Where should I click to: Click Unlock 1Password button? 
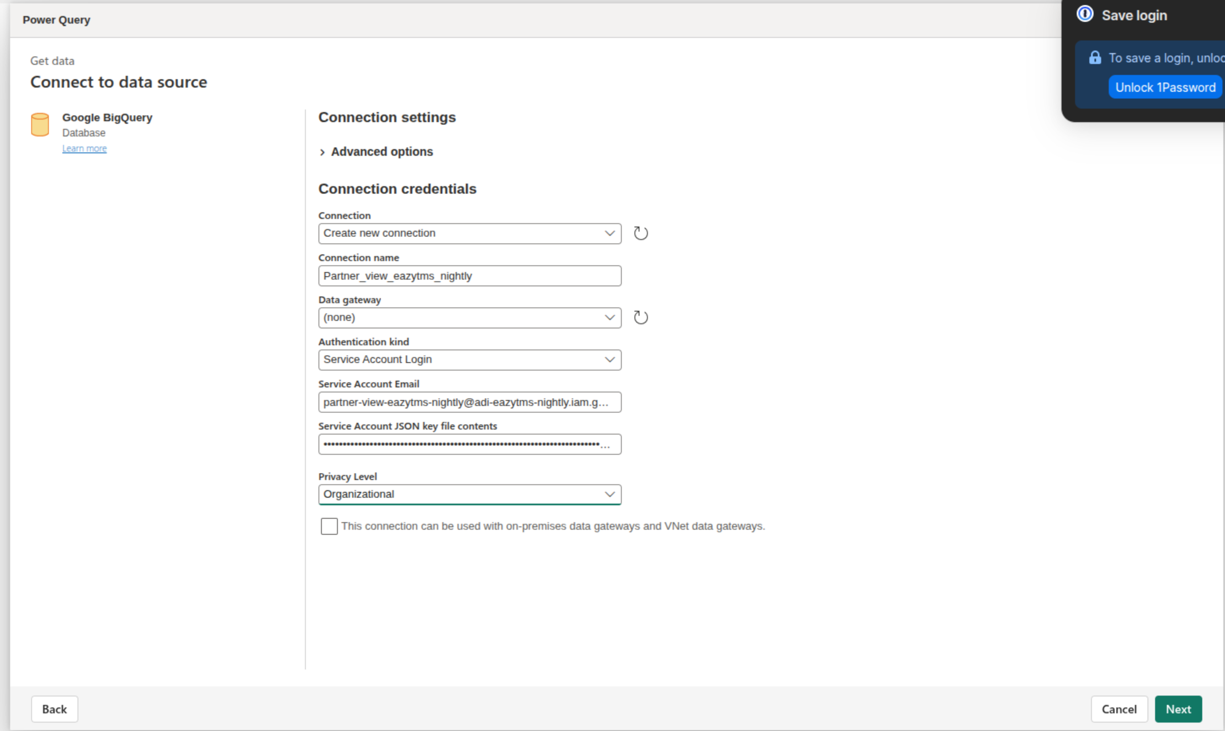tap(1165, 87)
